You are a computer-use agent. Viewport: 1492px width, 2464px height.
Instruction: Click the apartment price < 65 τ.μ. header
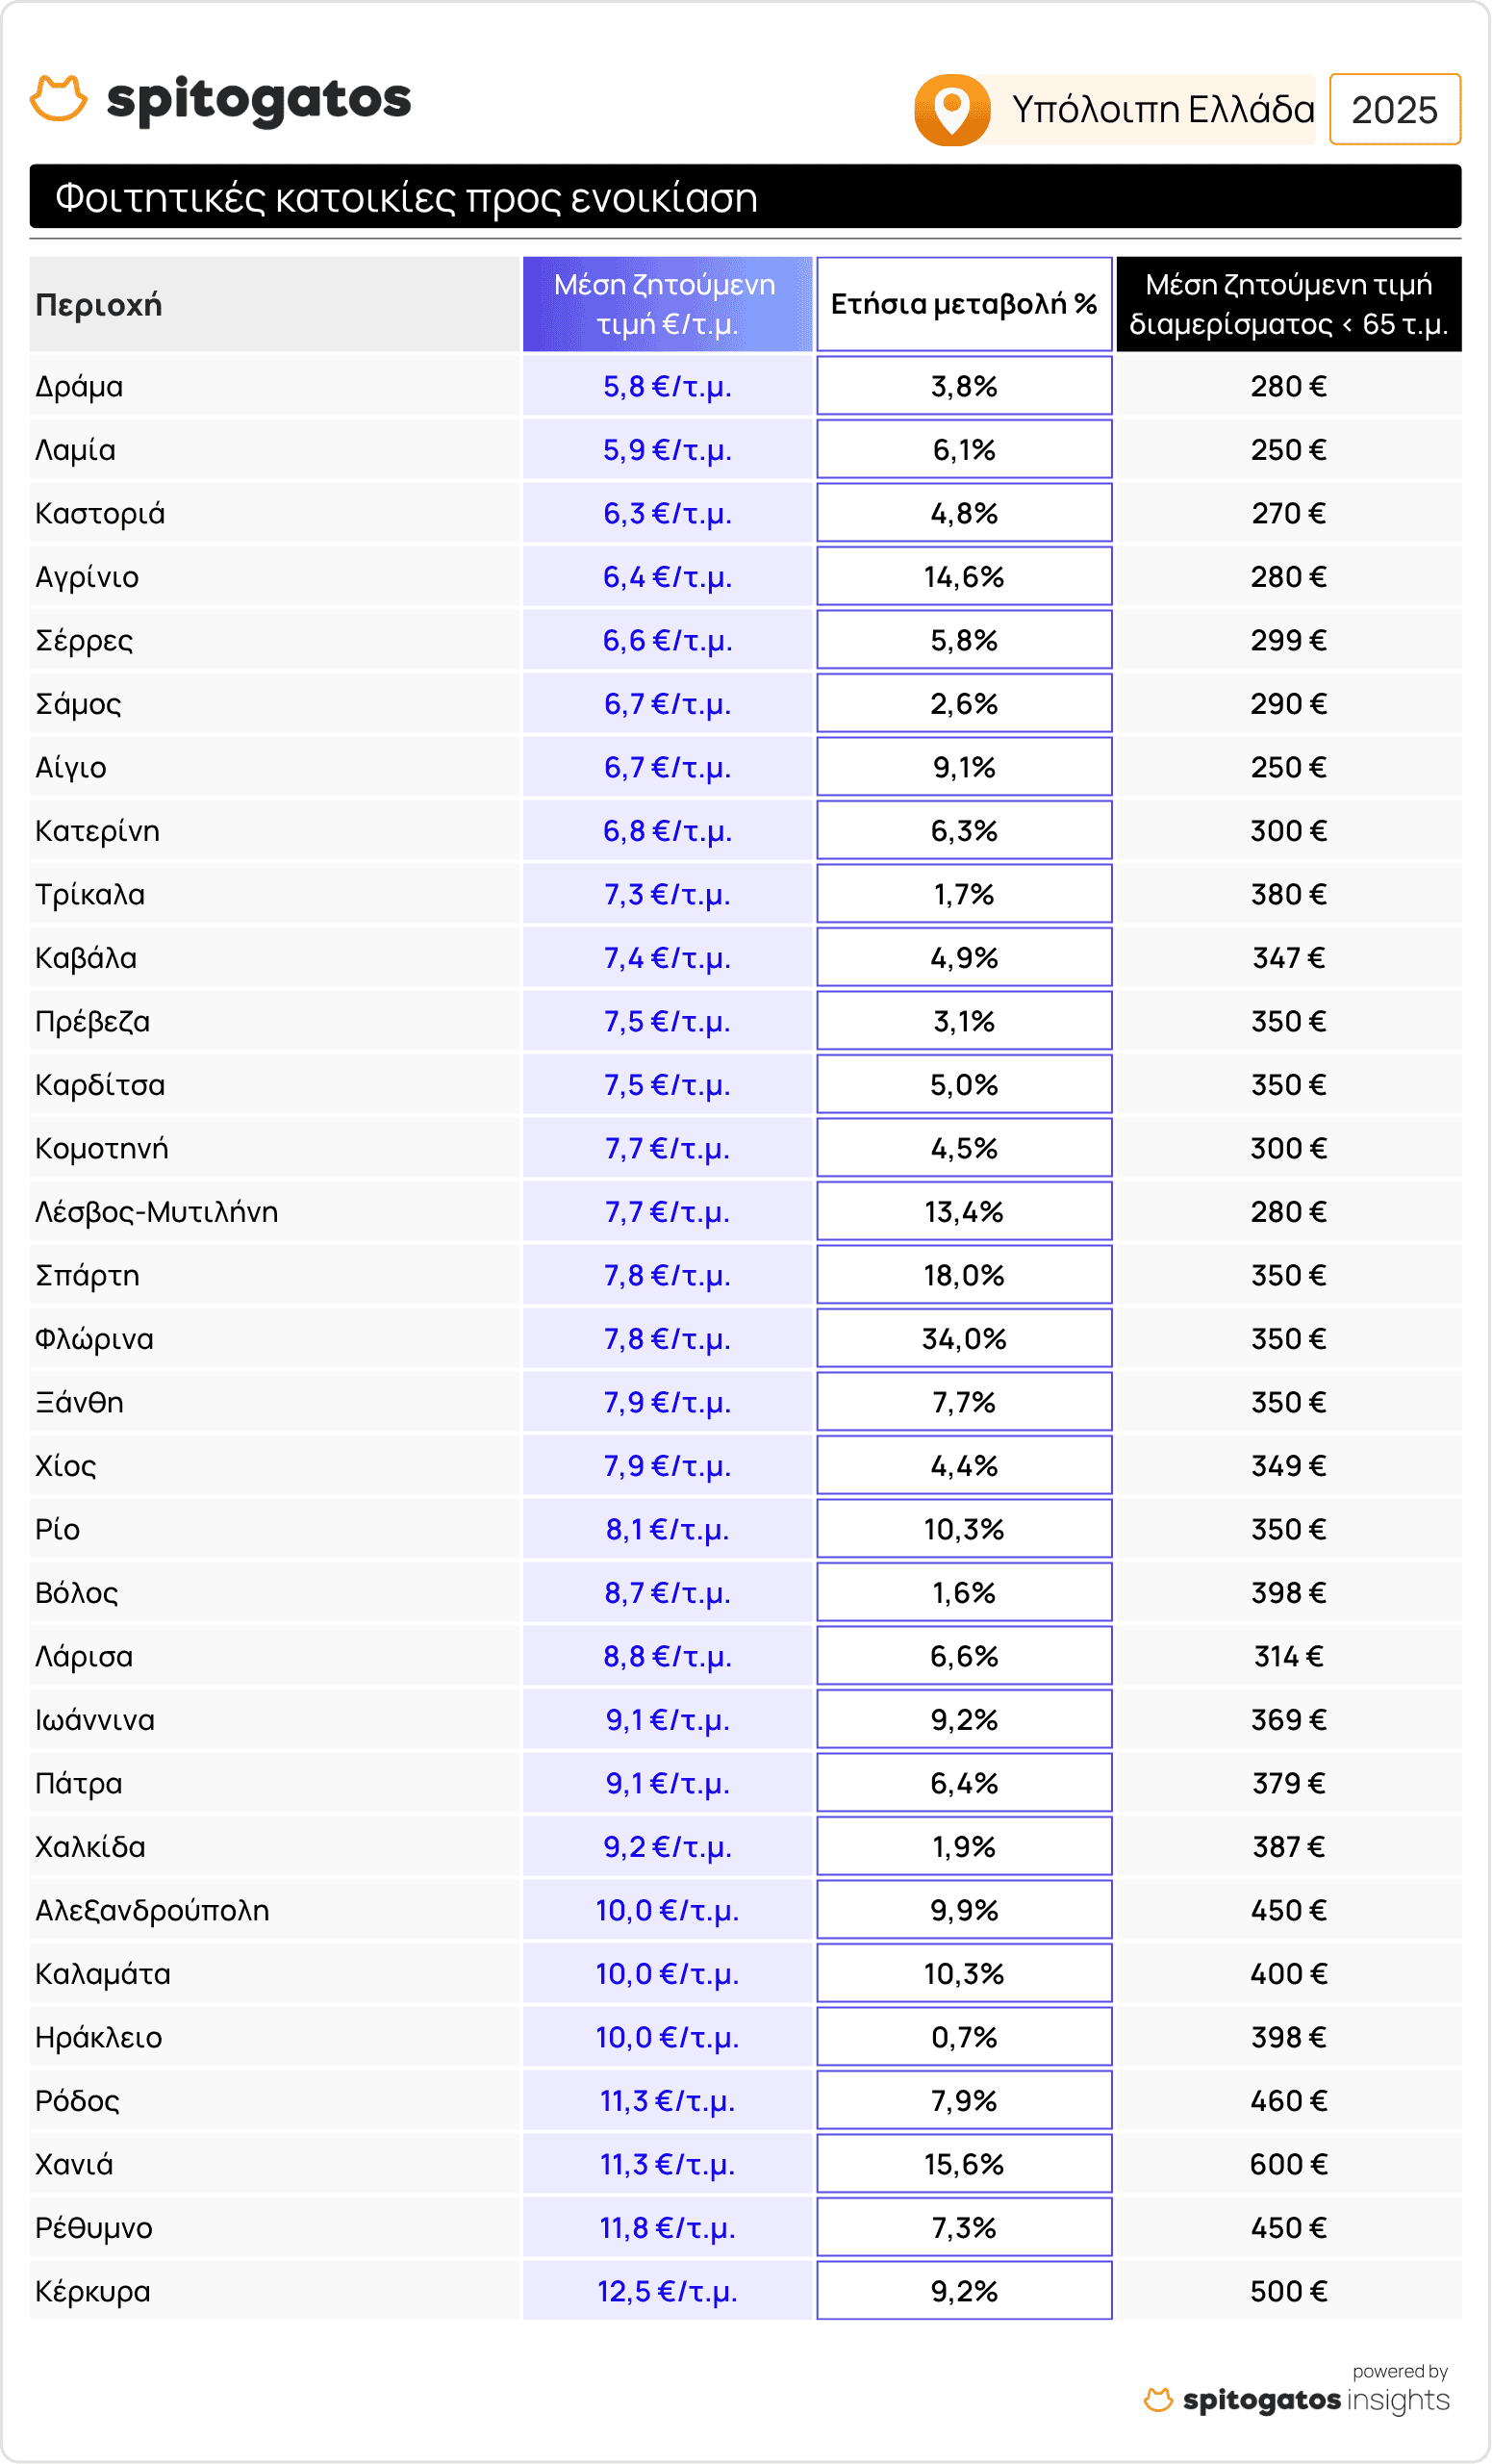tap(1288, 305)
